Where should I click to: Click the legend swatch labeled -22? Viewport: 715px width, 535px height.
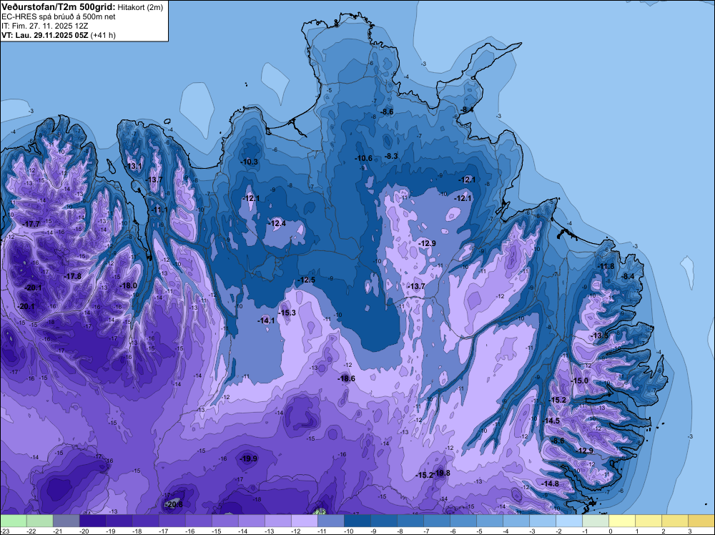pos(39,521)
